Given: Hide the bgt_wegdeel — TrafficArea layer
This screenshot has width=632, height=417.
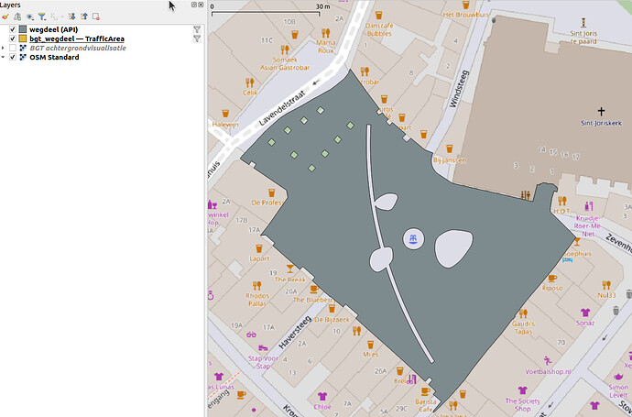Looking at the screenshot, I should (x=12, y=38).
